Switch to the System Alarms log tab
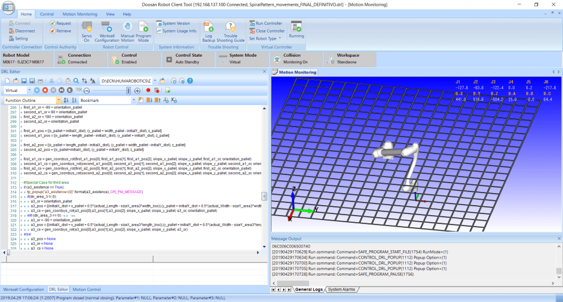Image resolution: width=563 pixels, height=302 pixels. [341, 289]
